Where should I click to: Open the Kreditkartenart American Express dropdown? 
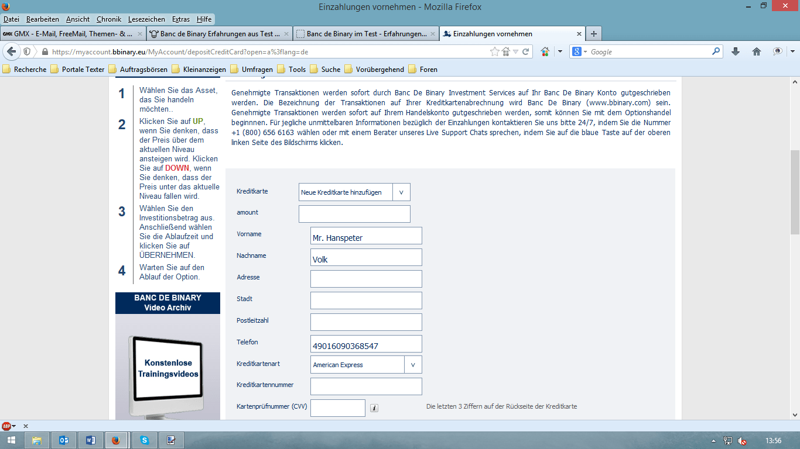pos(366,365)
